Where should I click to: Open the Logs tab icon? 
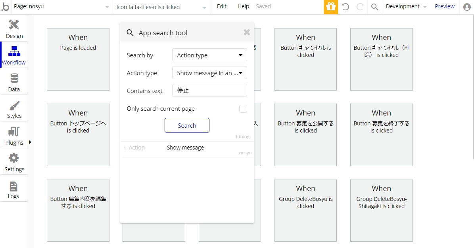(13, 187)
